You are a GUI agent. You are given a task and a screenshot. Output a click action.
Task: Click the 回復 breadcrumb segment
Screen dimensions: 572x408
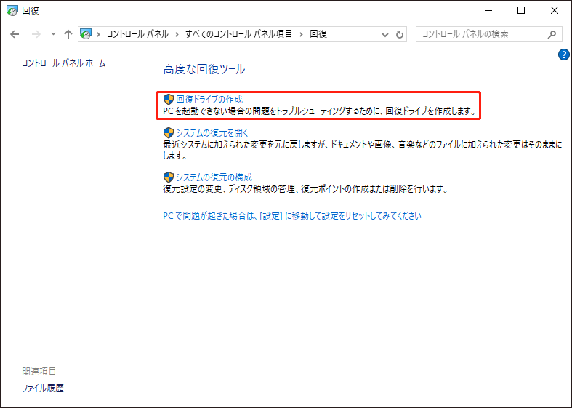tap(318, 34)
